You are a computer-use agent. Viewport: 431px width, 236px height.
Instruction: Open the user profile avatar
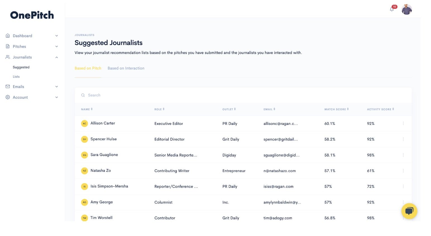tap(407, 9)
